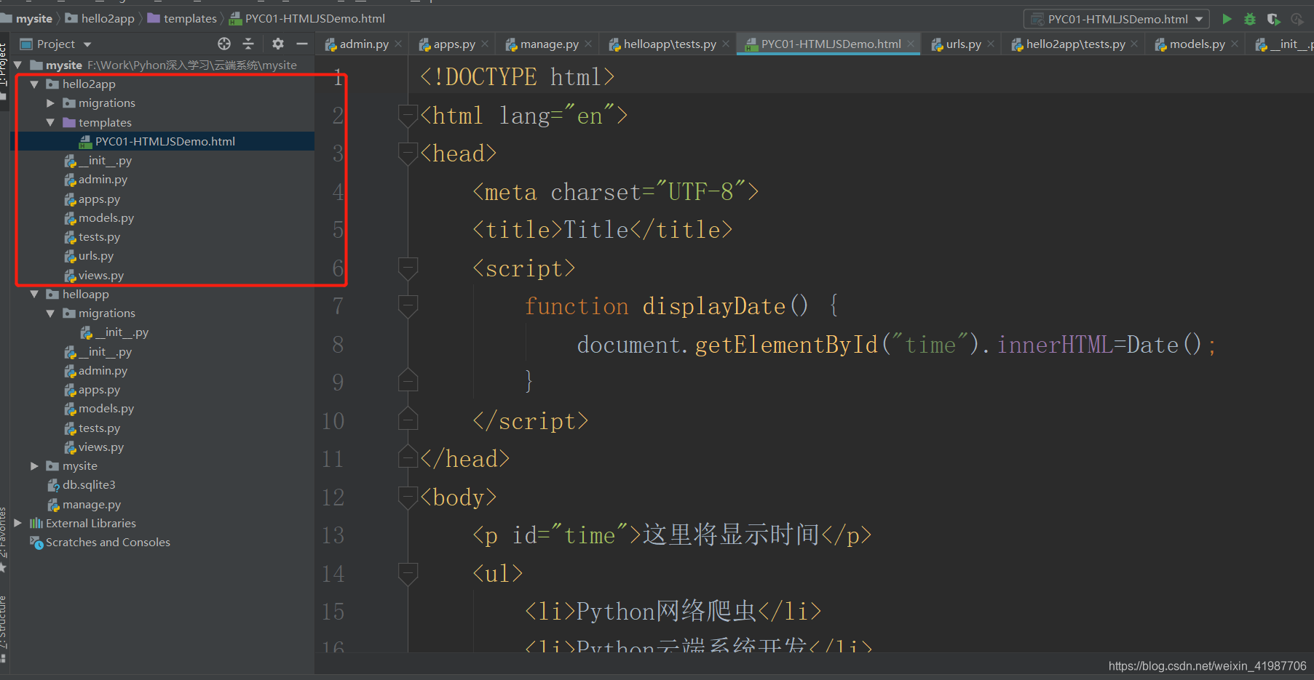Hide the Project panel with the minus icon
1314x680 pixels.
click(302, 44)
